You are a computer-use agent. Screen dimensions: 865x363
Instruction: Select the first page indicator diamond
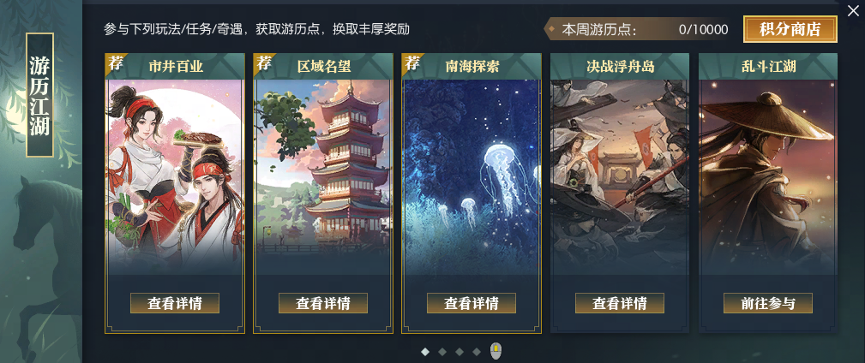tap(424, 351)
